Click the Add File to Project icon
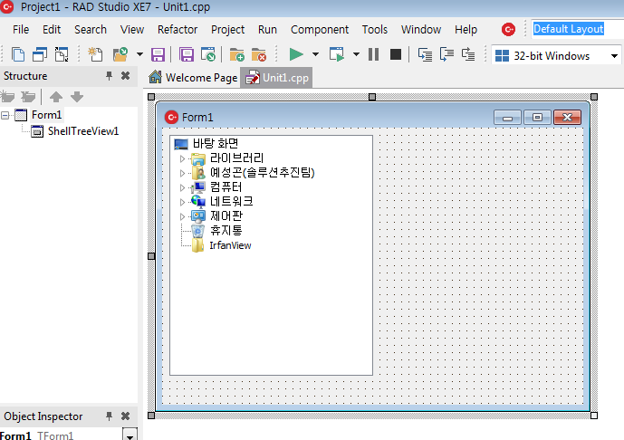Image resolution: width=624 pixels, height=440 pixels. [236, 55]
